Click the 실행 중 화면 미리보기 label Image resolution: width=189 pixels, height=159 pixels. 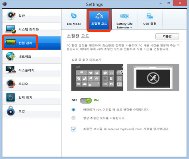[86, 60]
